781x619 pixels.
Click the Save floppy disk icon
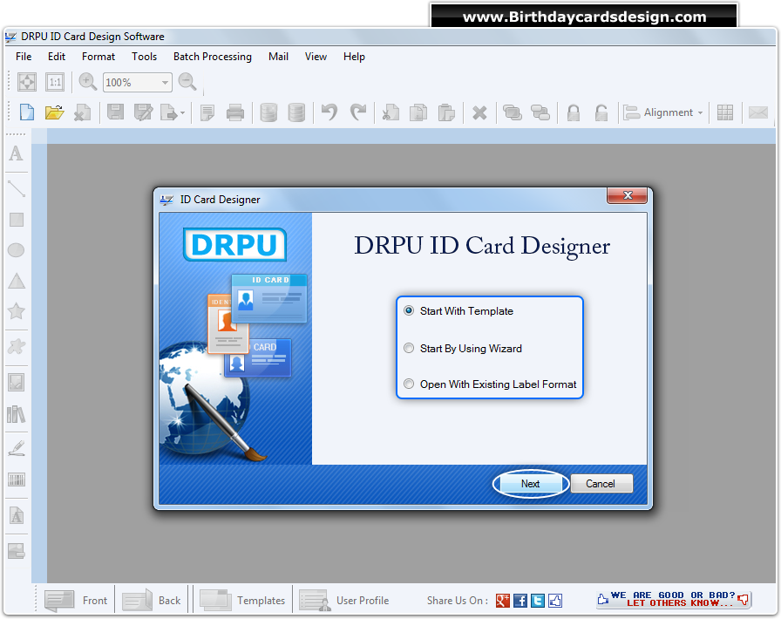(115, 112)
